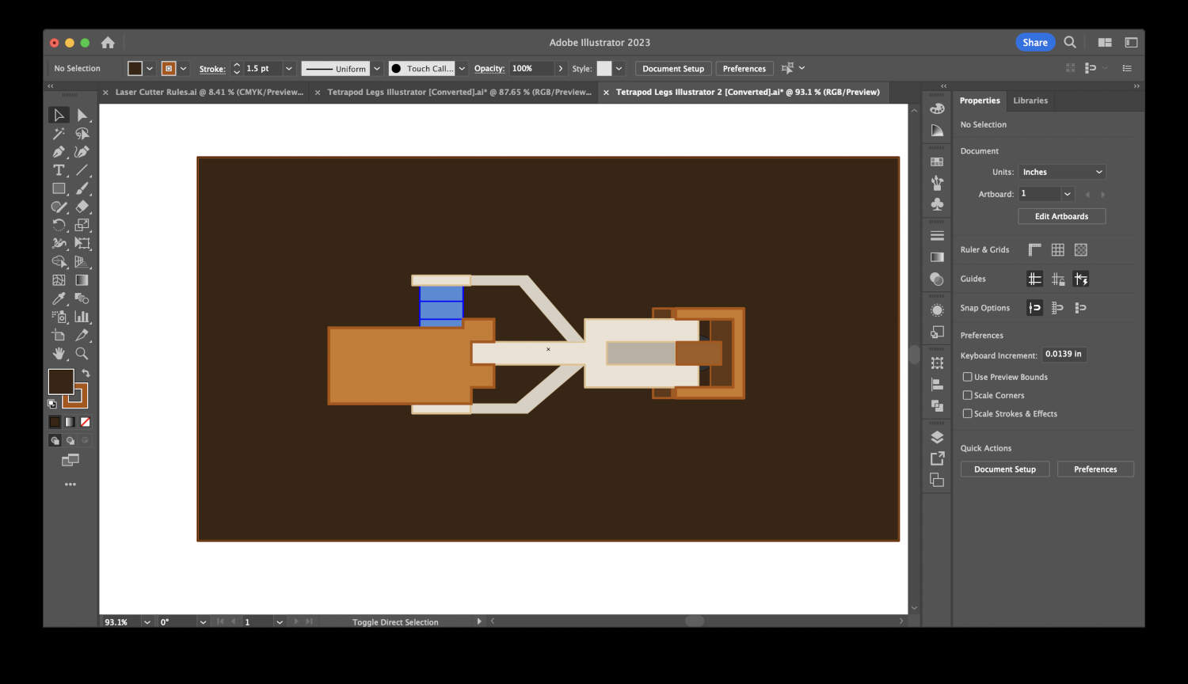This screenshot has height=684, width=1188.
Task: Open the Touch Calligraphic brush dropdown
Action: click(x=462, y=69)
